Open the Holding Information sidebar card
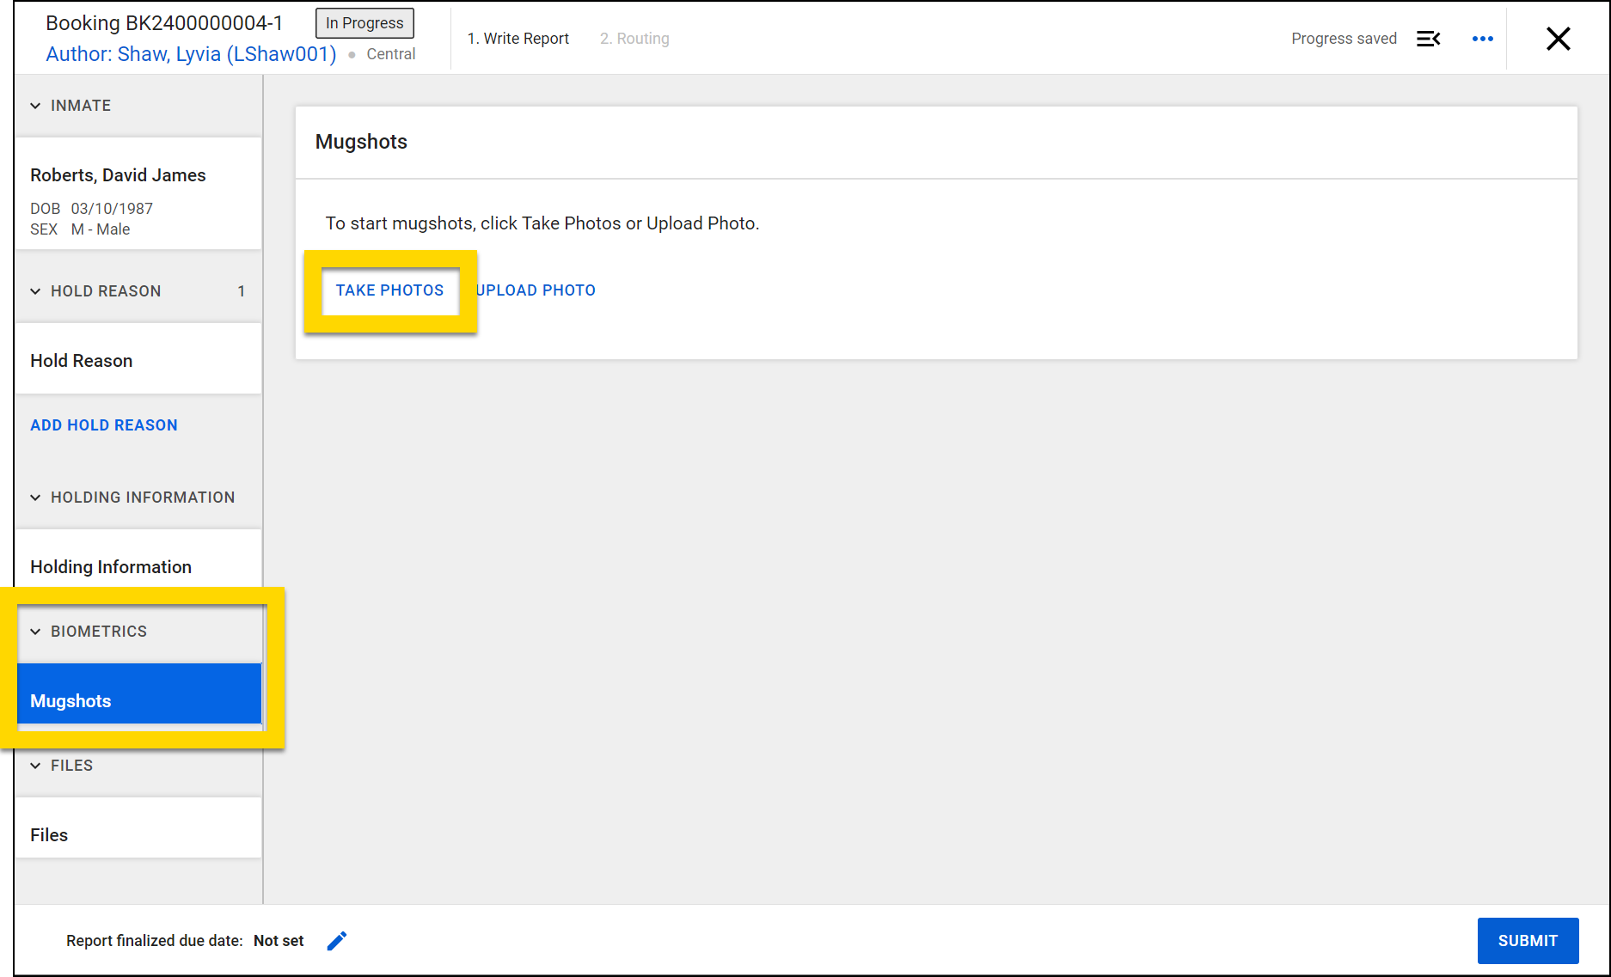Image resolution: width=1611 pixels, height=977 pixels. (138, 566)
